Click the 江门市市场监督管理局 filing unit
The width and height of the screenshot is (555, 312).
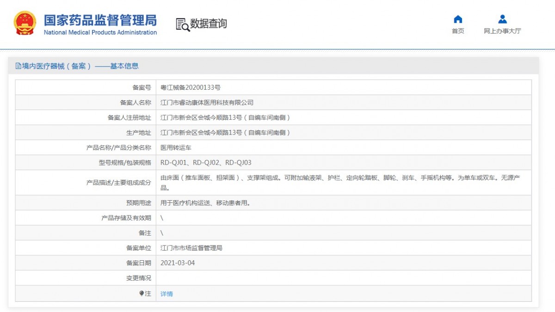click(191, 248)
